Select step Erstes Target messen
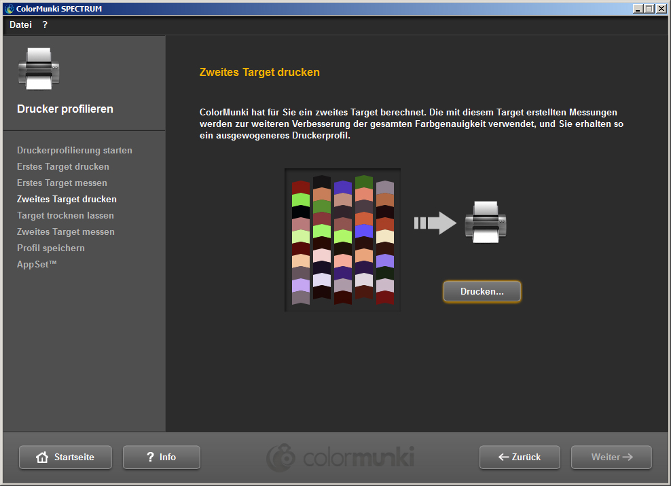The height and width of the screenshot is (486, 671). [x=62, y=183]
